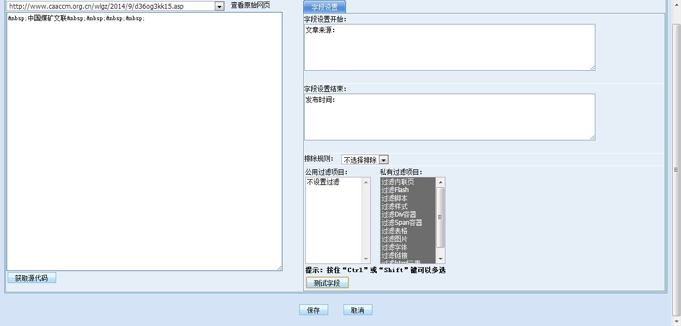Screen dimensions: 681x326
Task: Select the 过滤Div容器 filter item
Action: (399, 214)
